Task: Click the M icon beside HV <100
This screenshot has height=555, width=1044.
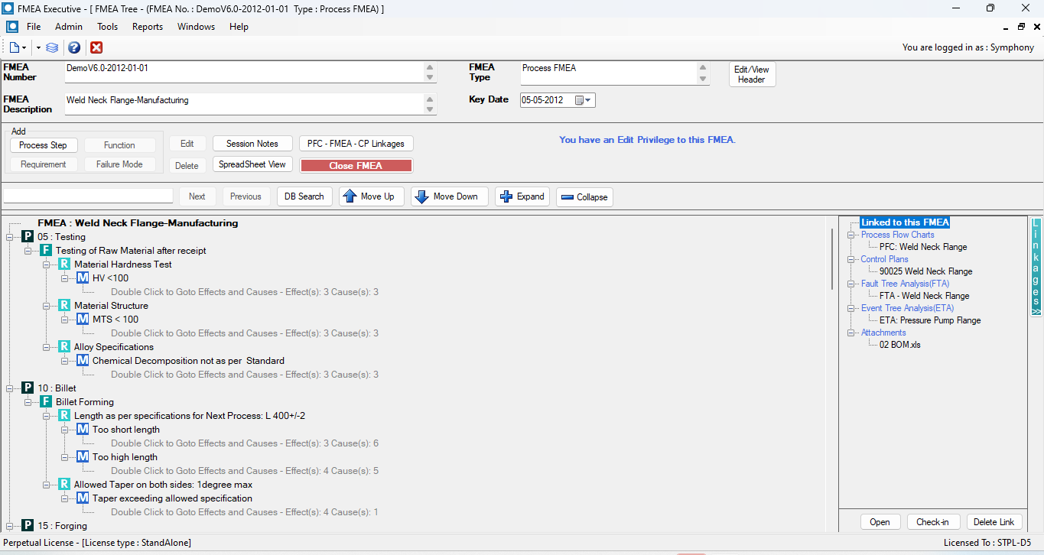Action: pyautogui.click(x=83, y=278)
